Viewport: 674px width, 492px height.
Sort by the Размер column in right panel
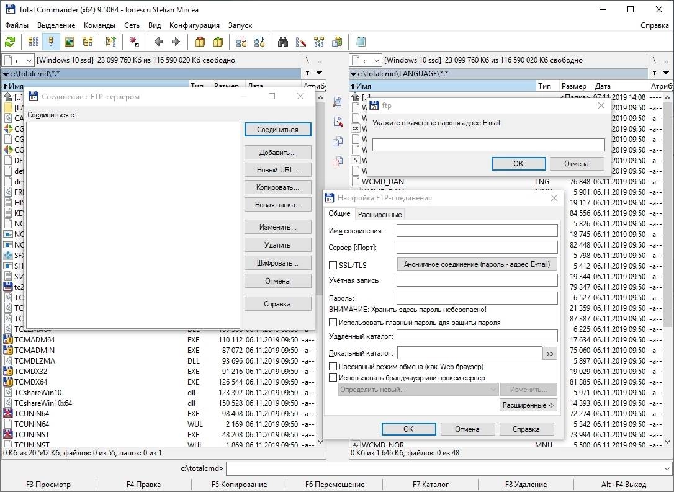coord(575,86)
